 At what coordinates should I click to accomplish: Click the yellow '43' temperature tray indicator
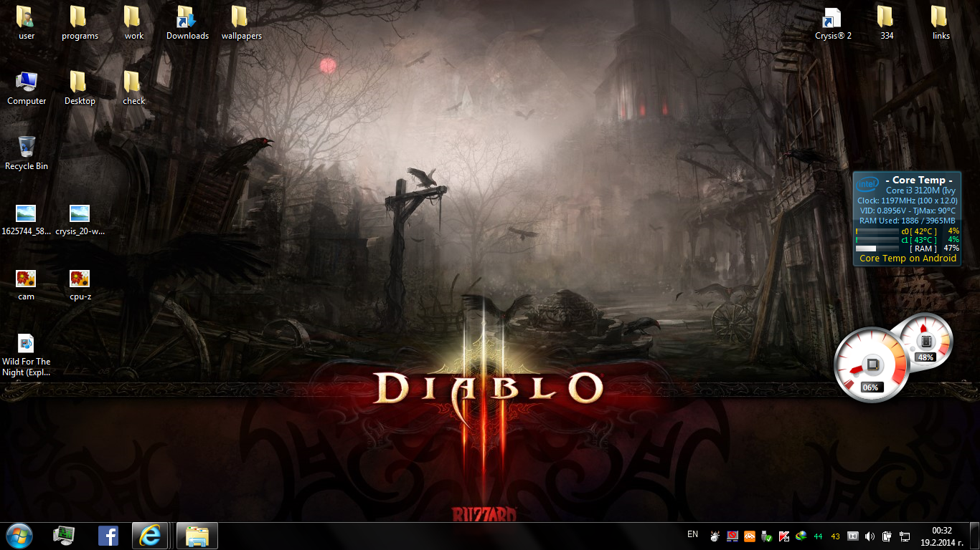(x=836, y=536)
